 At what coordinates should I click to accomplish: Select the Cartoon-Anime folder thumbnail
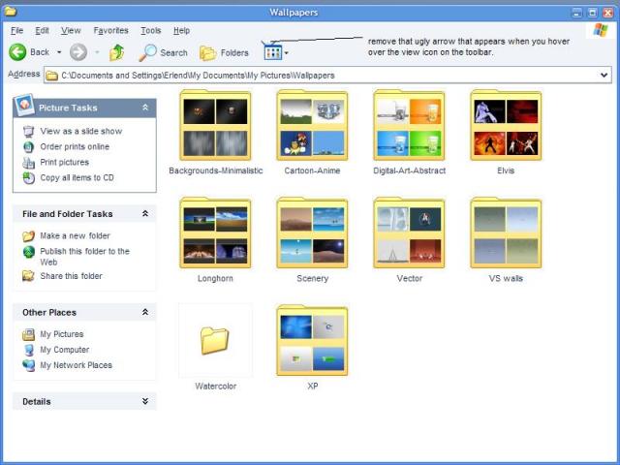point(312,125)
